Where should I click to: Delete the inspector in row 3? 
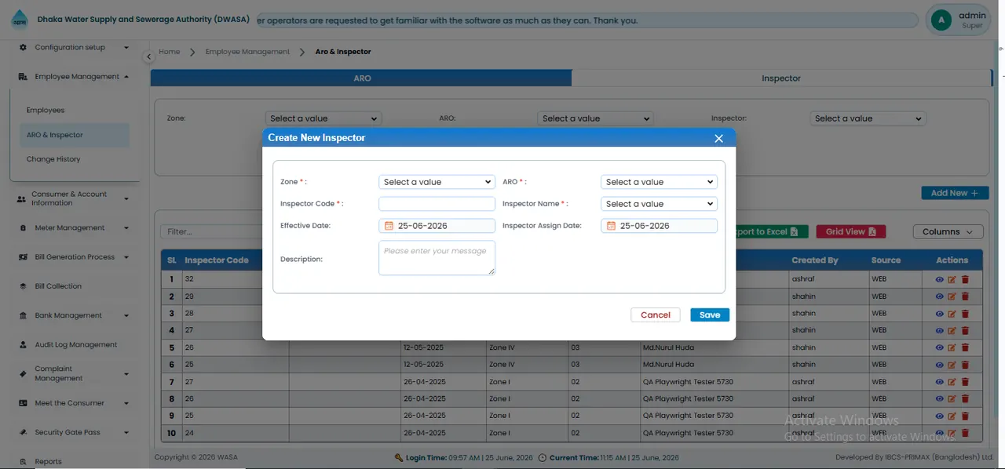[x=965, y=314]
